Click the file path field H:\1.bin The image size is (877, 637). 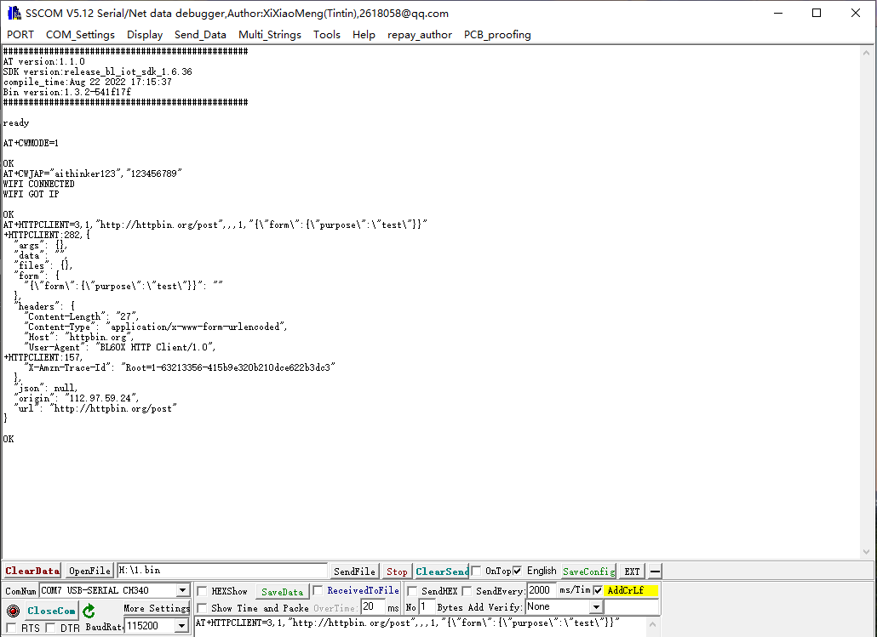[222, 571]
